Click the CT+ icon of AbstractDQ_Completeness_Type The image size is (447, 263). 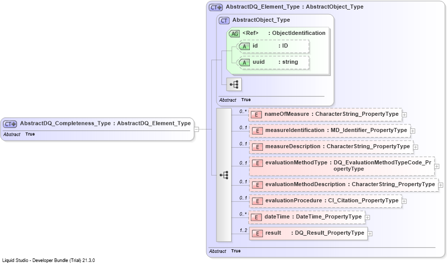pyautogui.click(x=10, y=124)
